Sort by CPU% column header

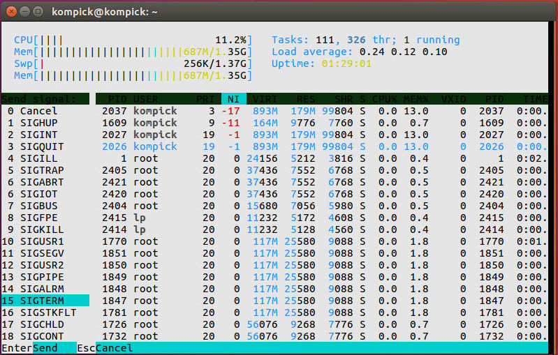pos(385,99)
